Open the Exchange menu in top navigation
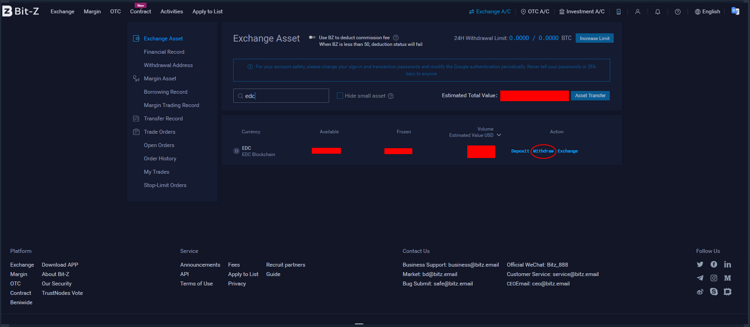Screen dimensions: 750x327 pos(62,12)
